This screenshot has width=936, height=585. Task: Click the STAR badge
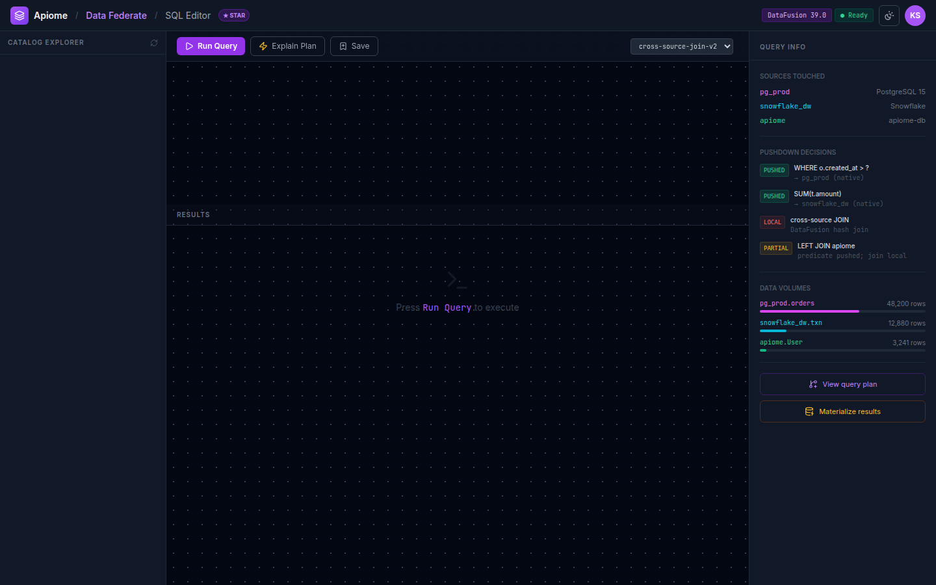234,16
